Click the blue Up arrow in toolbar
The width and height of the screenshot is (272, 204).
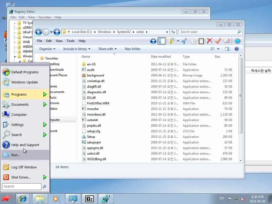click(x=153, y=41)
